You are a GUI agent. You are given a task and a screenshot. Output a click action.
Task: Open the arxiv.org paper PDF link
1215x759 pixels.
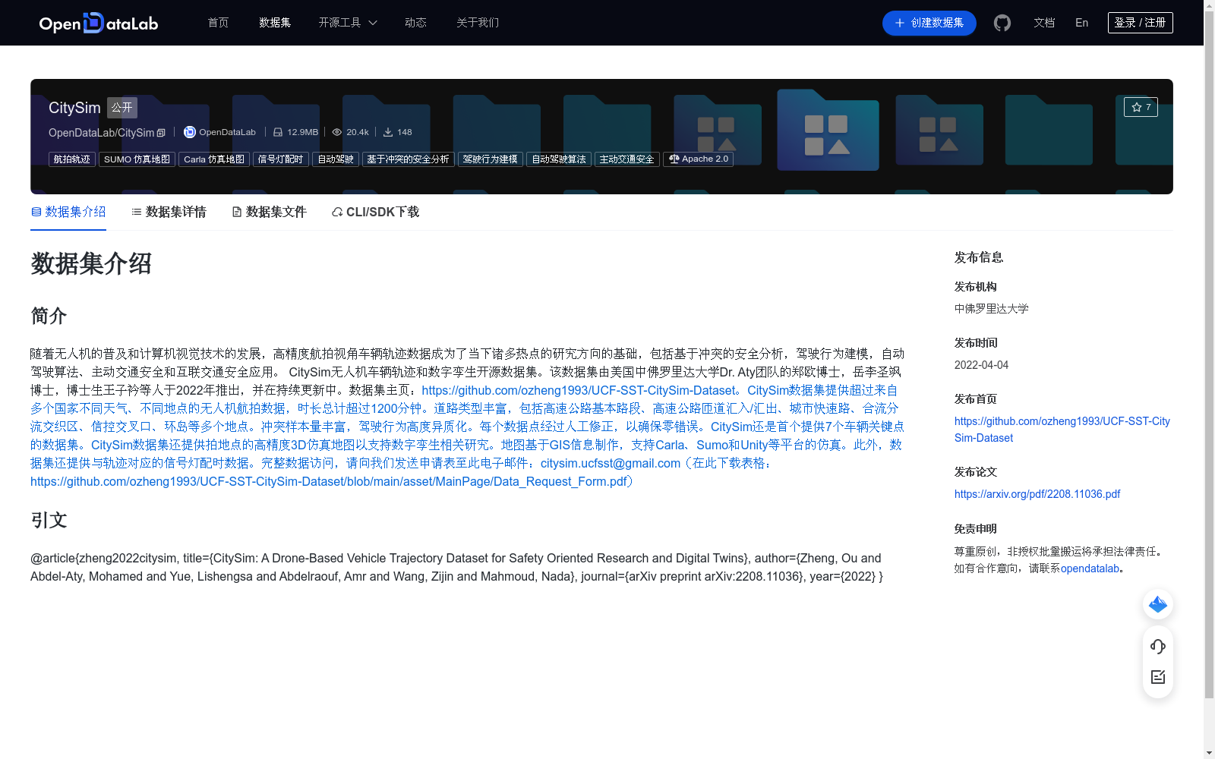click(1037, 493)
